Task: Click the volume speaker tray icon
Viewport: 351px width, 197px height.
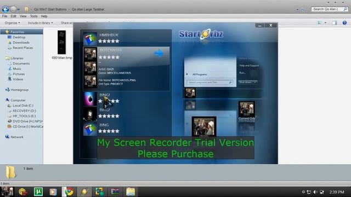Action: (x=315, y=192)
